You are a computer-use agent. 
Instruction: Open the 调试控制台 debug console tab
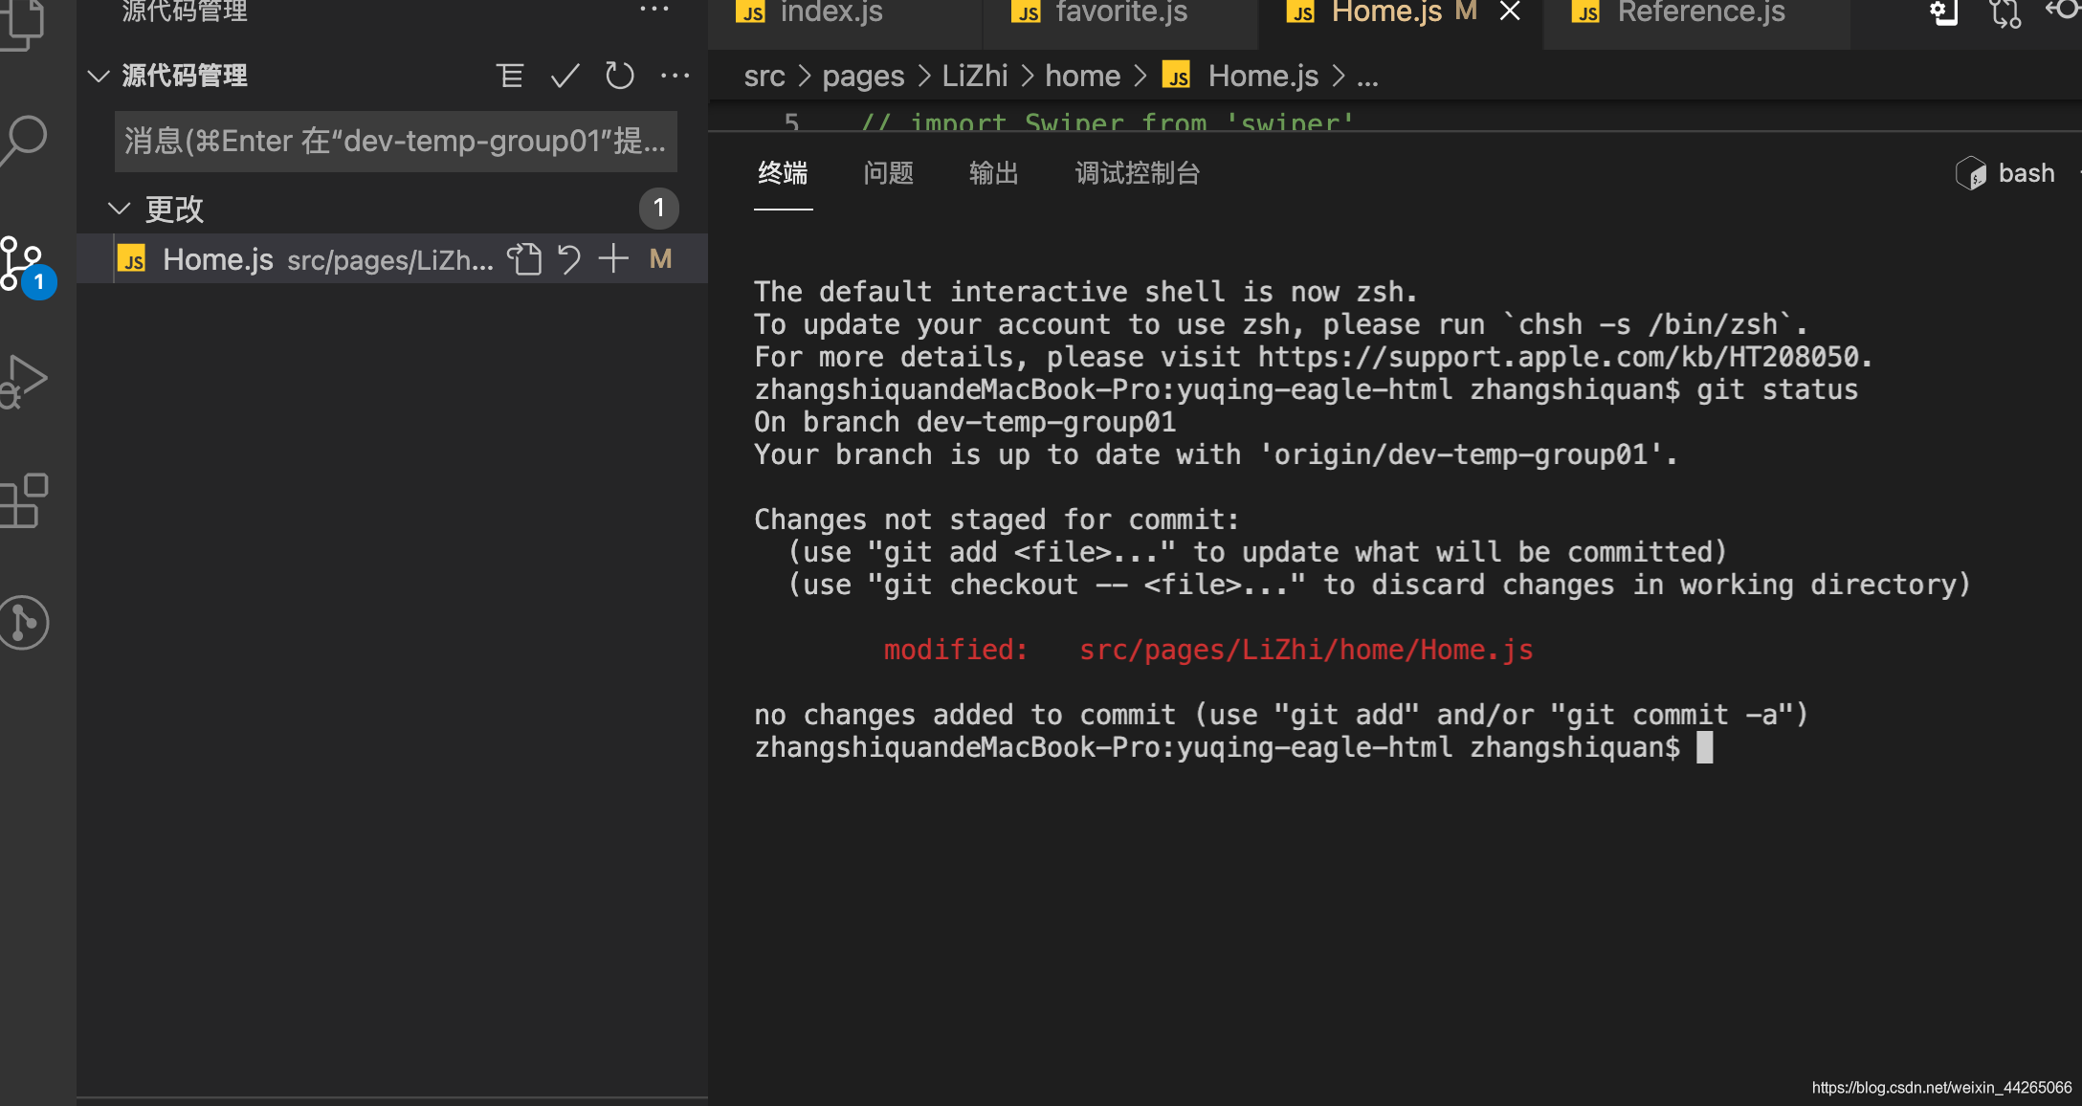pos(1138,173)
